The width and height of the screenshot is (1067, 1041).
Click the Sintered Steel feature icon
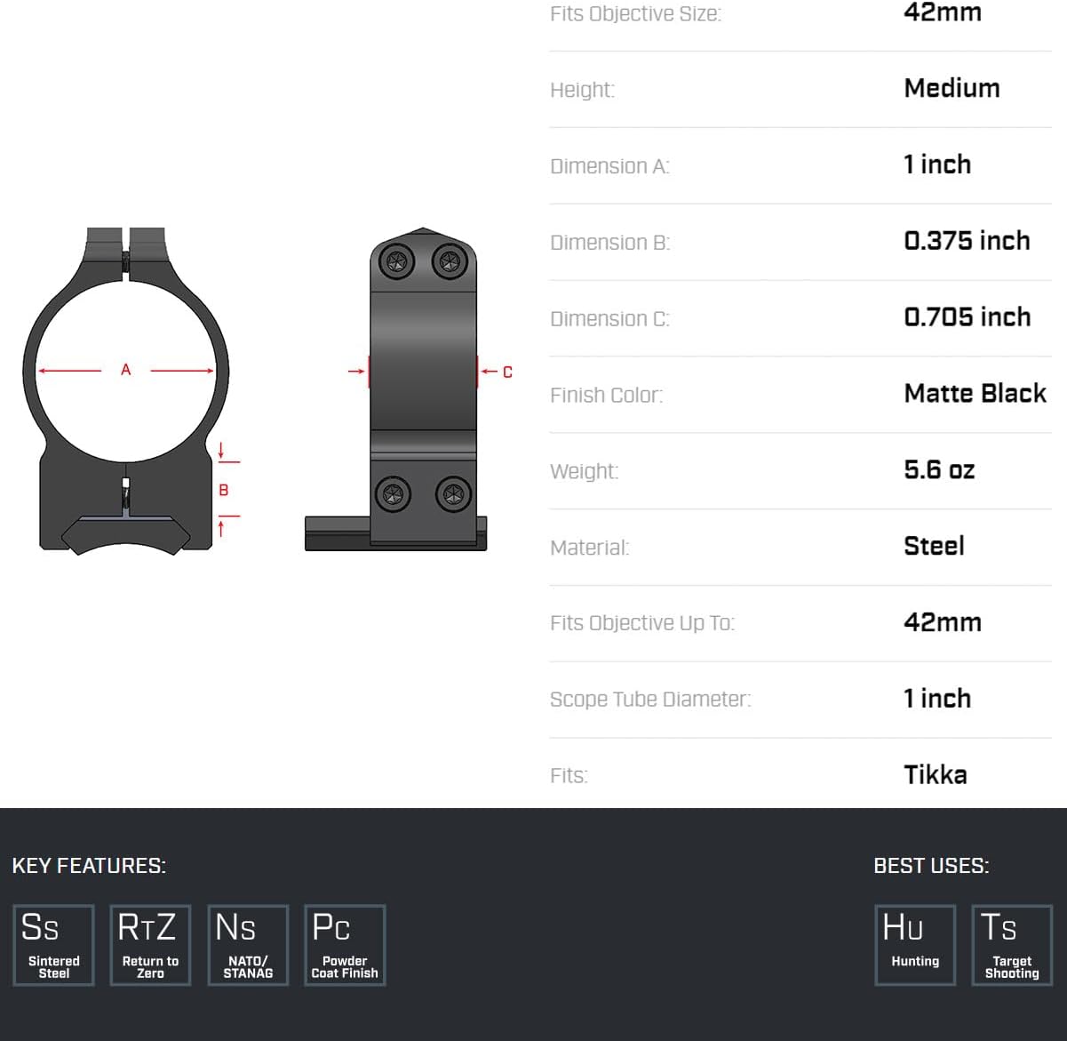(53, 945)
